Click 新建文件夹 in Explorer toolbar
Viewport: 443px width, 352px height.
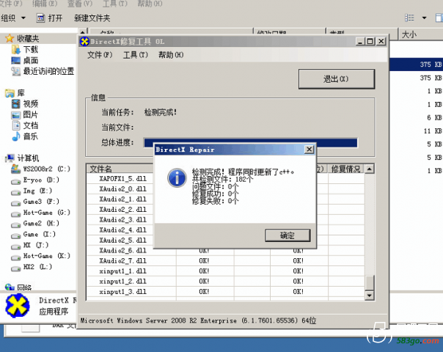(x=92, y=18)
